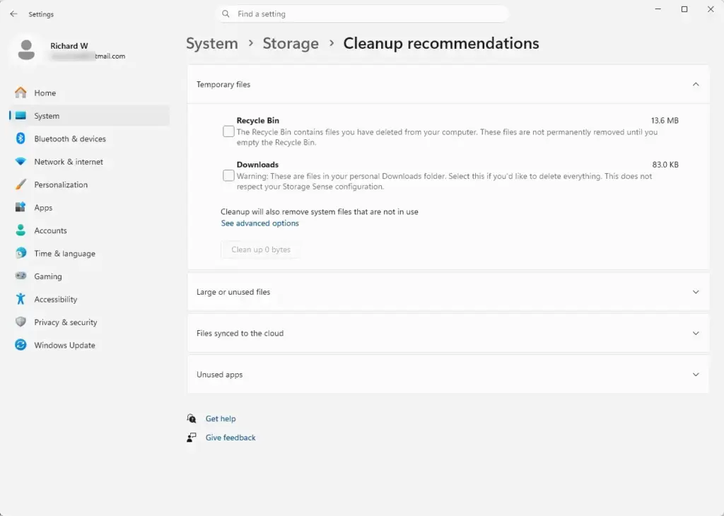Maximize the Settings window
The width and height of the screenshot is (724, 516).
coord(684,9)
